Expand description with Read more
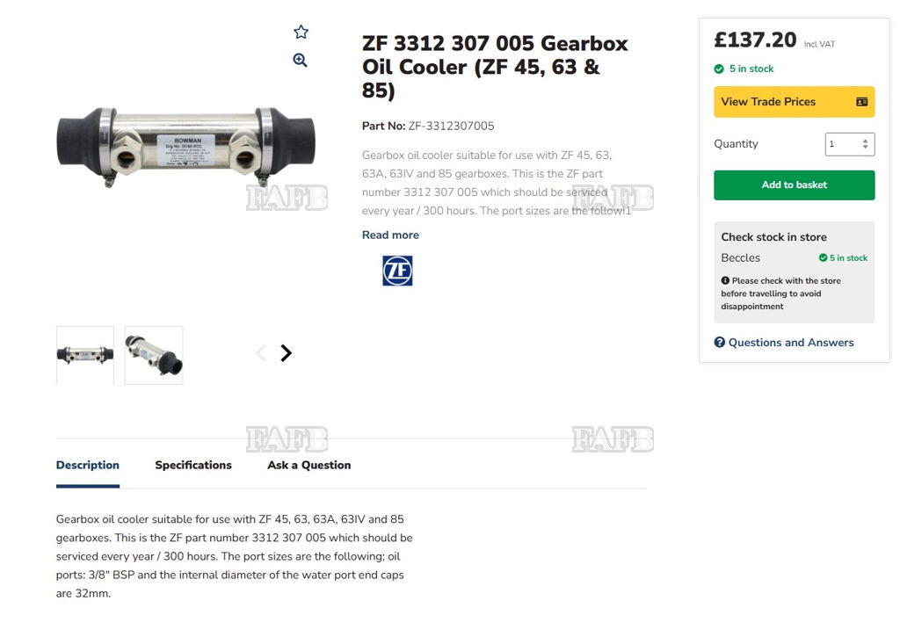Screen dimensions: 900x637 pyautogui.click(x=390, y=235)
